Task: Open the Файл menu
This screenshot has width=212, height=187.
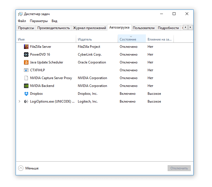Action: pos(22,21)
